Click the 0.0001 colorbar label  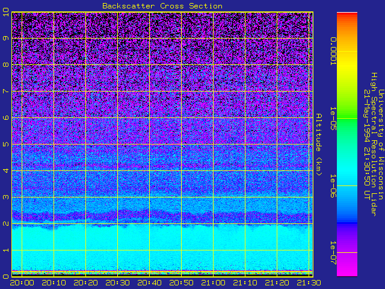[x=333, y=51]
